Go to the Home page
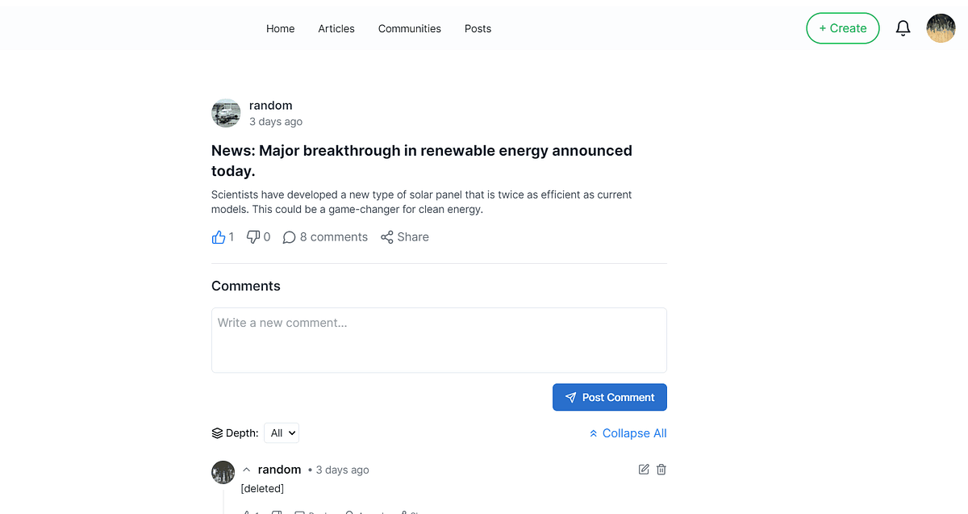 [x=280, y=28]
